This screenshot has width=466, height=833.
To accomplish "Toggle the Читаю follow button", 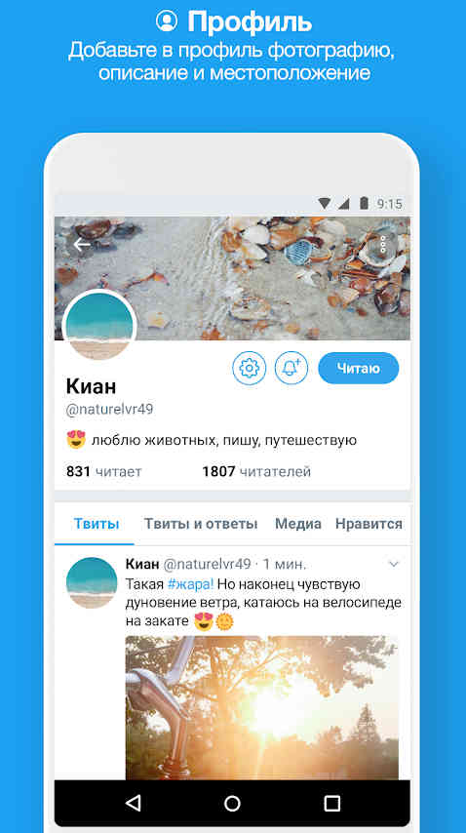I will point(358,368).
